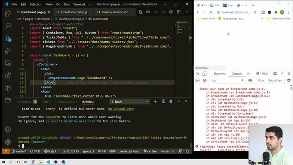The width and height of the screenshot is (293, 165).
Task: Close the Dashboard.page.js editor tab
Action: point(49,12)
